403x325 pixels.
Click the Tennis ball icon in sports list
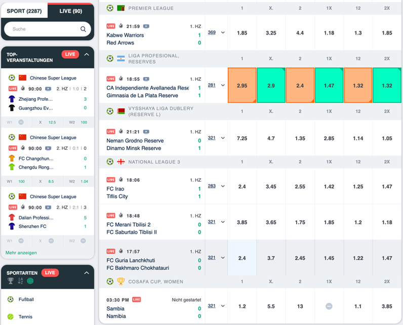click(x=11, y=316)
